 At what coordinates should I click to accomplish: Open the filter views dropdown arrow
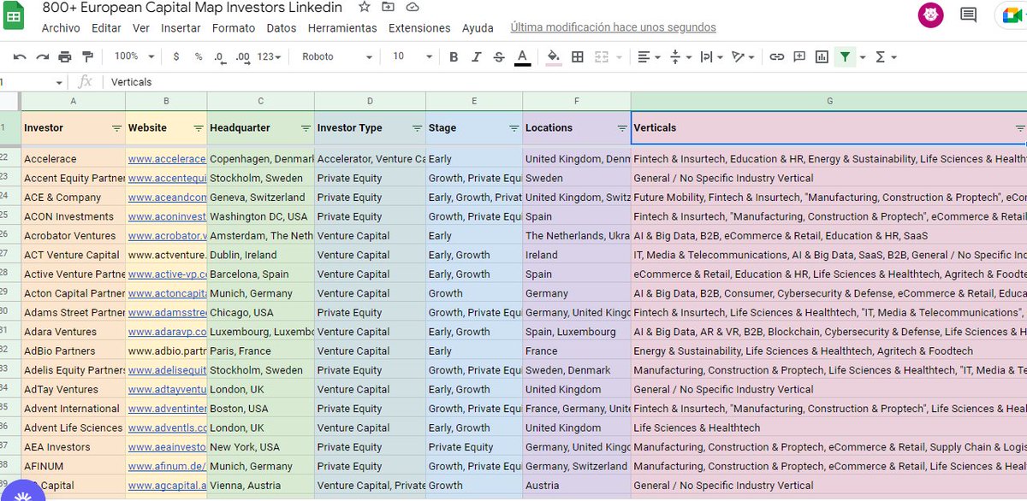(x=863, y=57)
